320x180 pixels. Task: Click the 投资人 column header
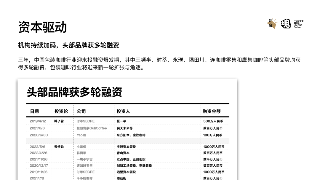click(x=123, y=111)
